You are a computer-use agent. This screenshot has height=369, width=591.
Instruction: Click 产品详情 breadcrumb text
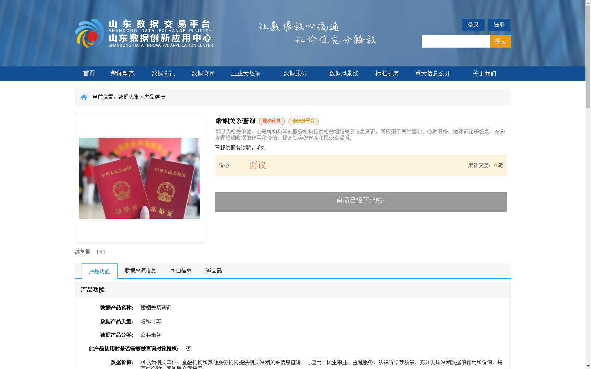click(154, 97)
